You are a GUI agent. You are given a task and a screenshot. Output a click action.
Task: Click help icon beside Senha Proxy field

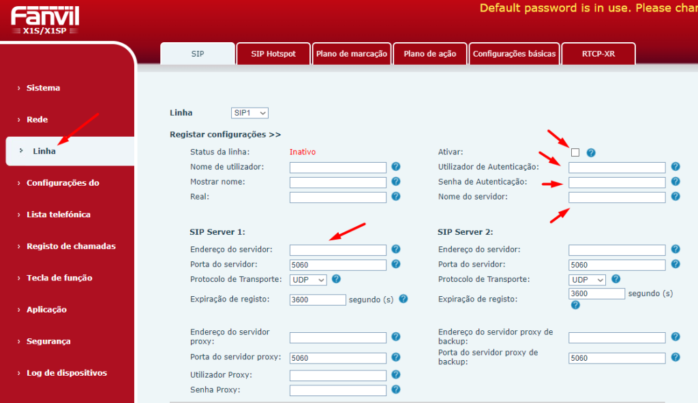(395, 390)
